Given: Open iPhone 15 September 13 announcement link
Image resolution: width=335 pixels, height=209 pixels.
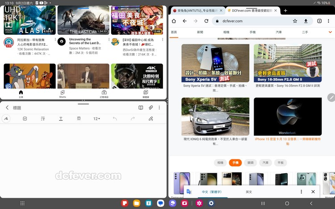Looking at the screenshot, I should tap(288, 141).
